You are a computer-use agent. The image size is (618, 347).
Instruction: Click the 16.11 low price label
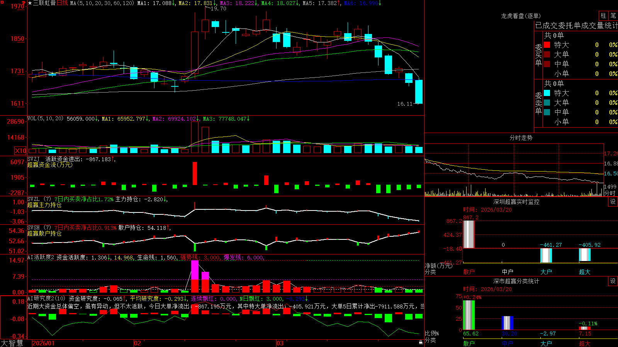405,104
